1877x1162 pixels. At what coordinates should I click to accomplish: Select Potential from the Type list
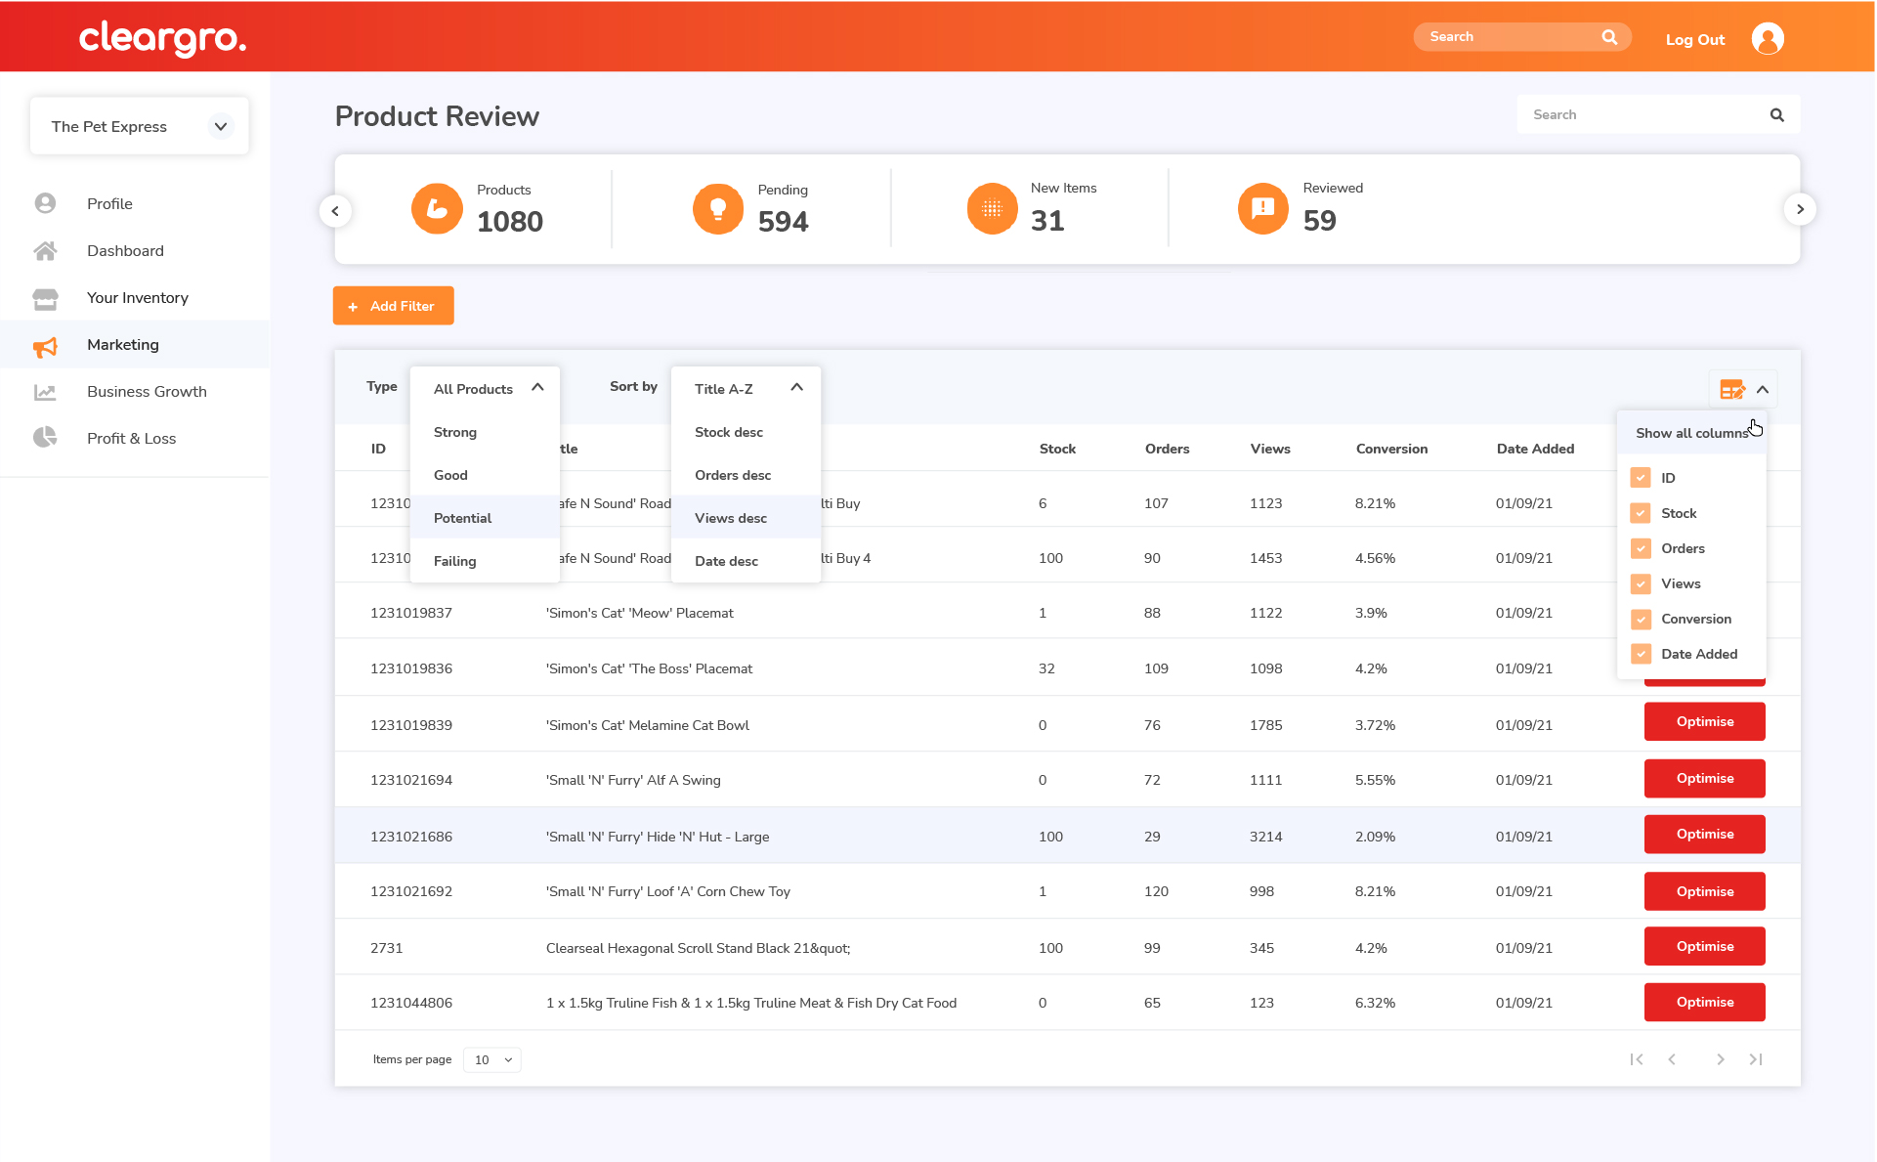[463, 518]
